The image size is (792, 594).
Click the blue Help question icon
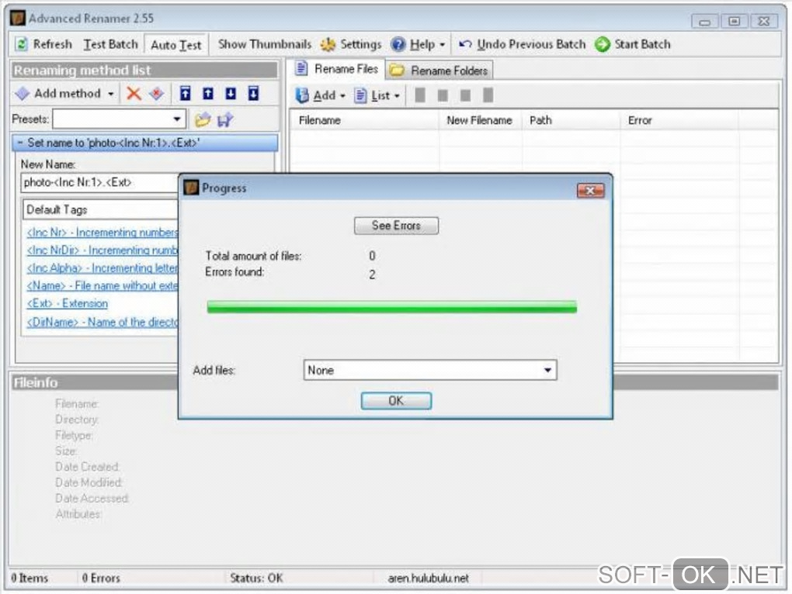pos(398,44)
